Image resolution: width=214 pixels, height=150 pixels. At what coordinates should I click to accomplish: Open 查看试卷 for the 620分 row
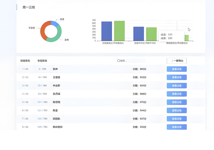coord(177,85)
